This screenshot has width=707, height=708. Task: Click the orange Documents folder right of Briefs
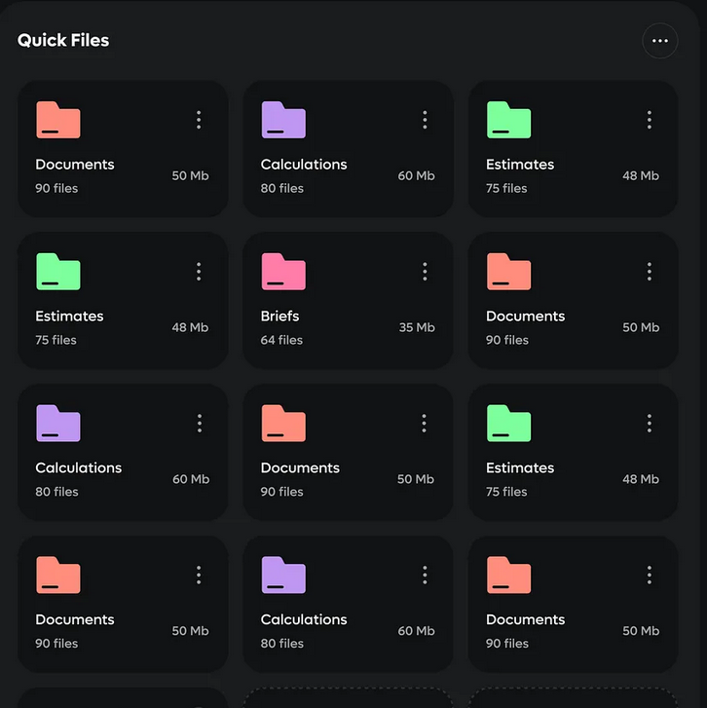508,272
